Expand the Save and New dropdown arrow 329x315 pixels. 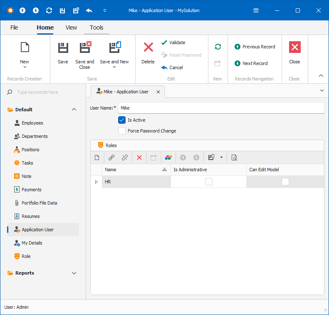114,67
